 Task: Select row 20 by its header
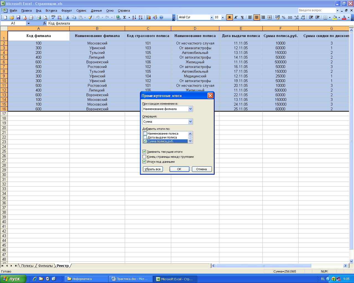(x=4, y=128)
